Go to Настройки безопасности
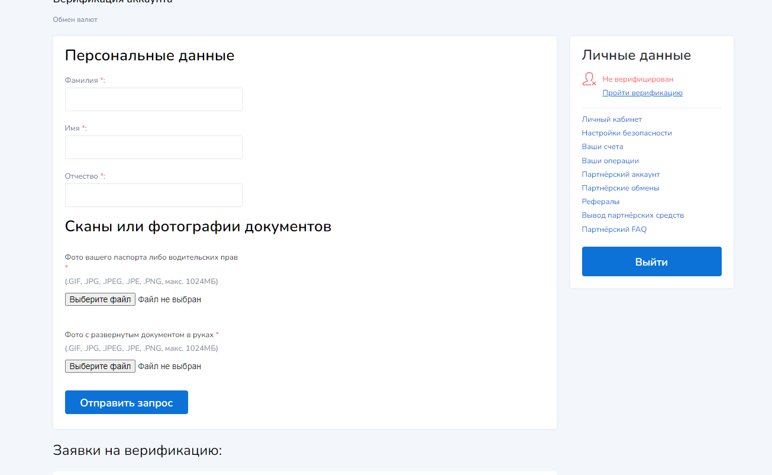 [x=626, y=133]
